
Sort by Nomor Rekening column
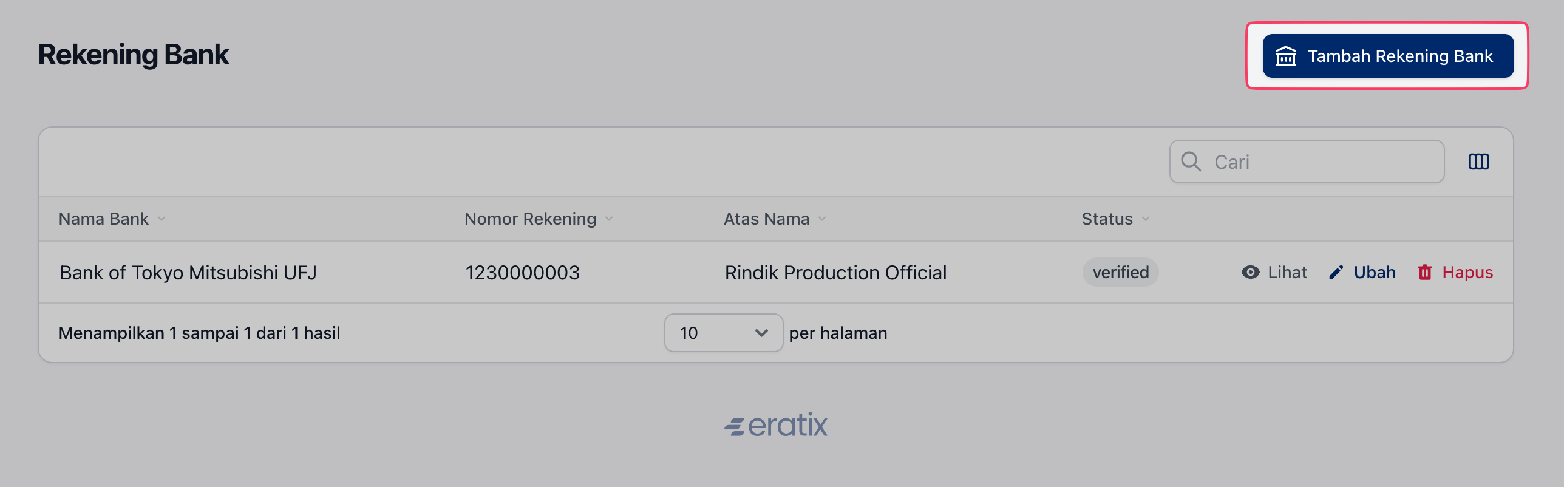[539, 219]
